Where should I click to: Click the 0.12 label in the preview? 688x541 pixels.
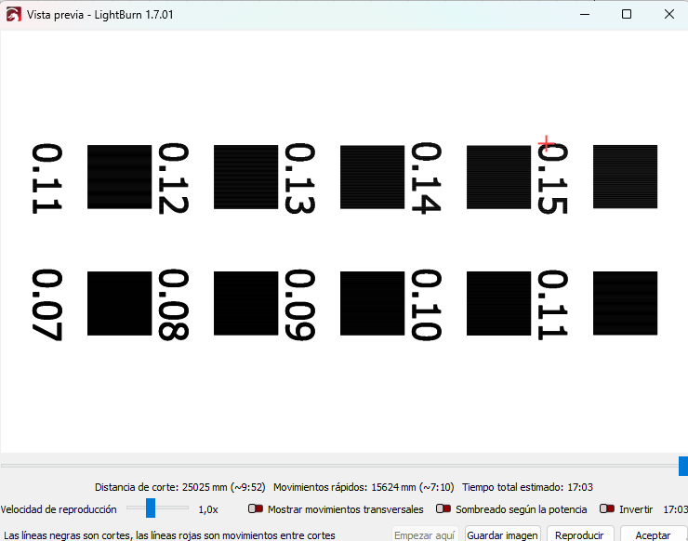point(173,178)
